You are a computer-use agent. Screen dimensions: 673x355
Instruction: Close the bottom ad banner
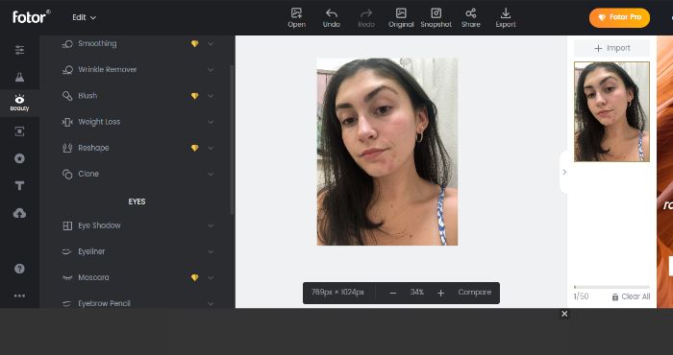pyautogui.click(x=564, y=314)
